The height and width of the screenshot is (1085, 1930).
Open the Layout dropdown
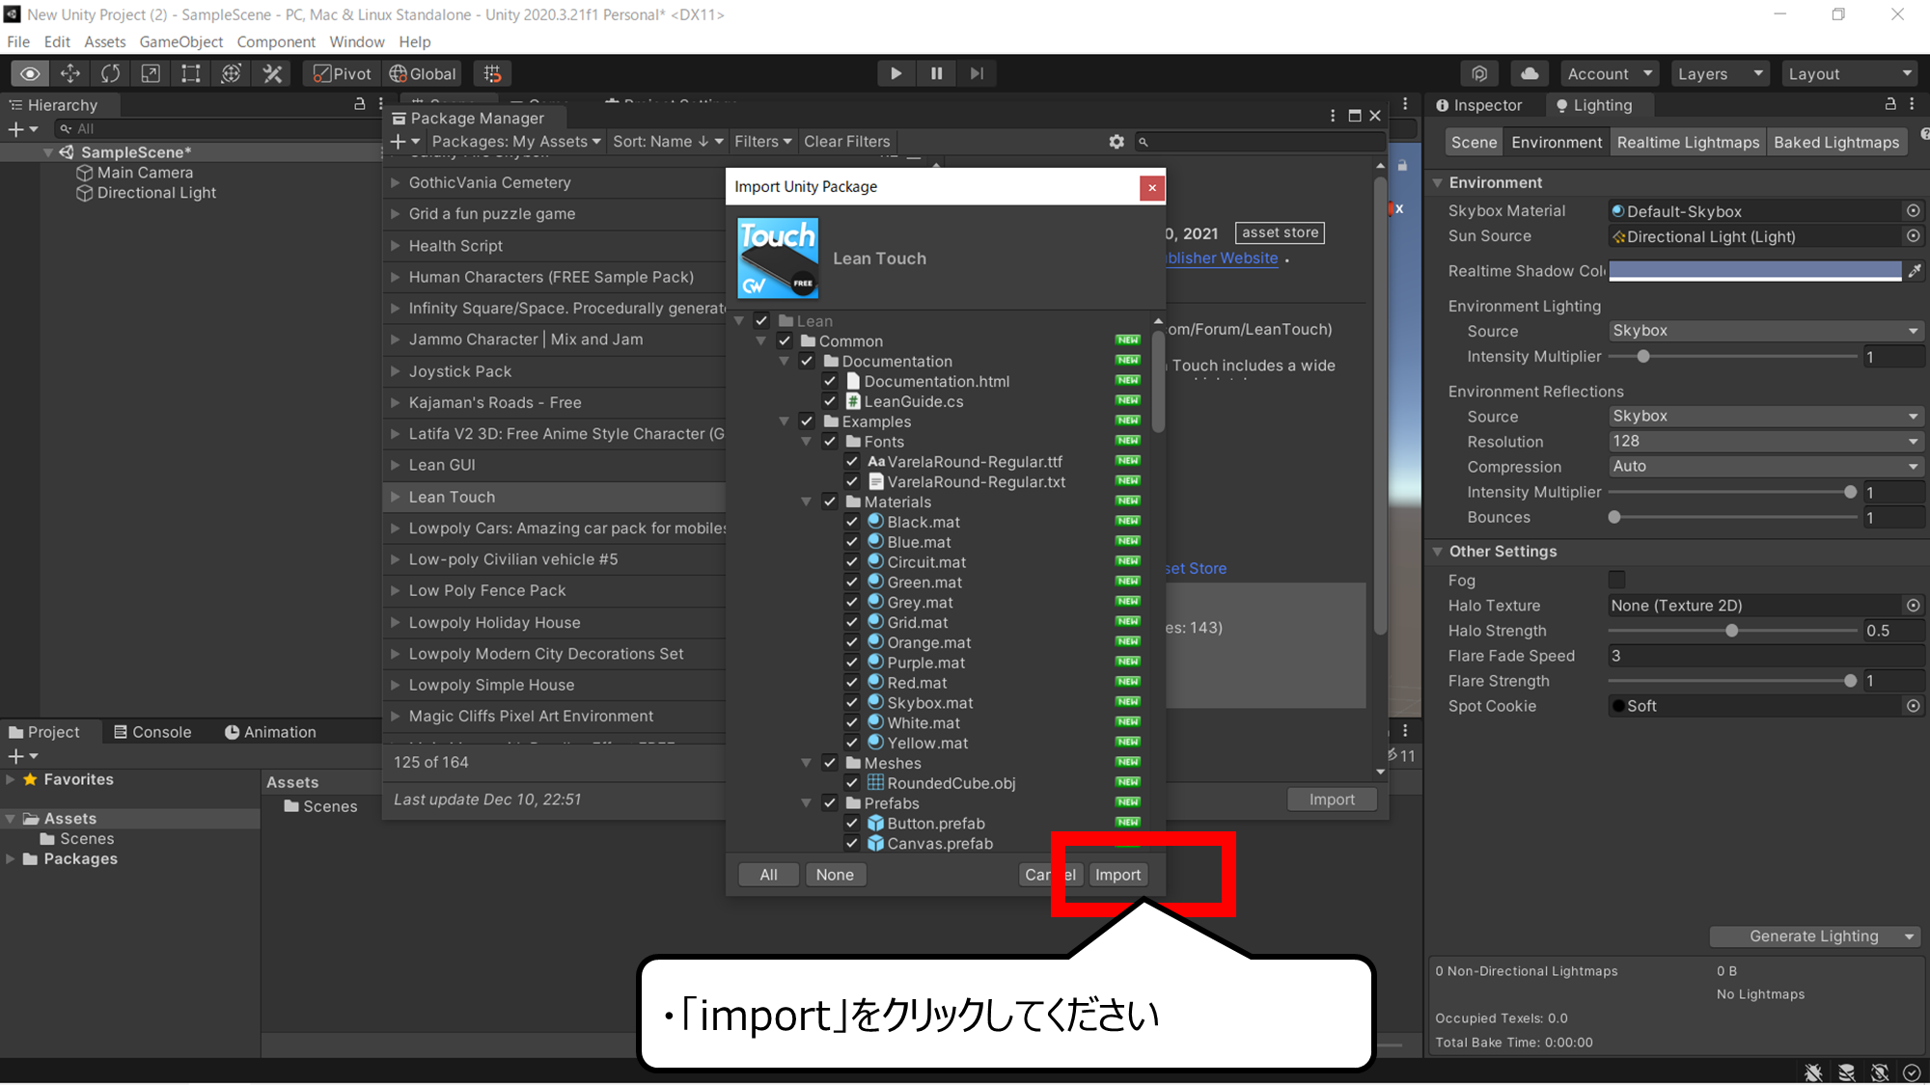pos(1850,73)
